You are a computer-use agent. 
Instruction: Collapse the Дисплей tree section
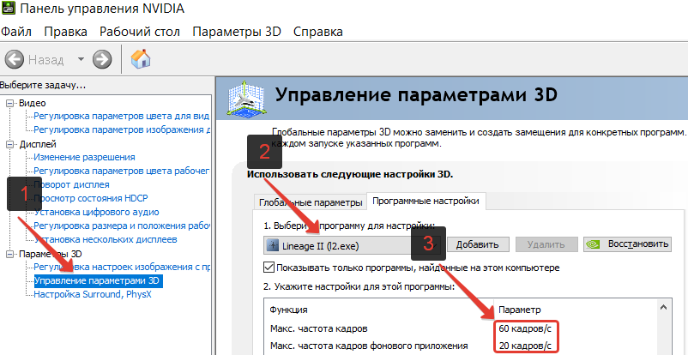click(x=9, y=144)
